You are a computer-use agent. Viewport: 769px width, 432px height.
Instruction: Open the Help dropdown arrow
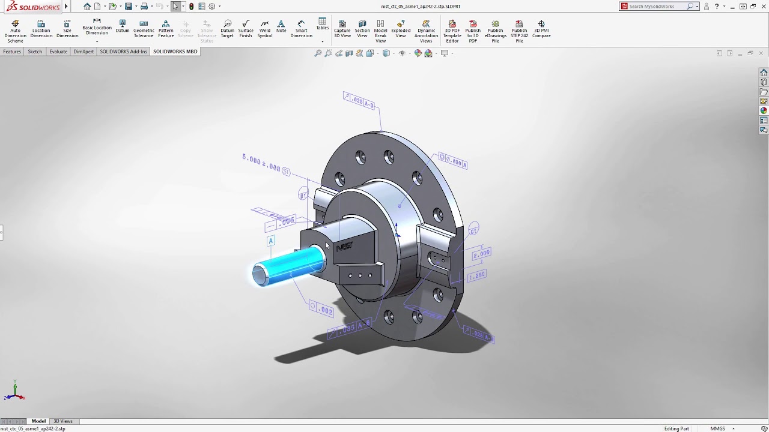(x=724, y=7)
